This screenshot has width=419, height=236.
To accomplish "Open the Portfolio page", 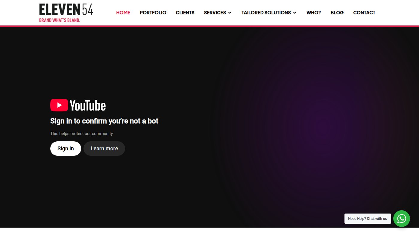I will (153, 13).
